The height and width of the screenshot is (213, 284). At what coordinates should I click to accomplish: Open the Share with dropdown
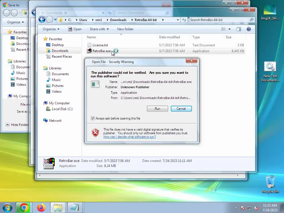click(x=99, y=29)
